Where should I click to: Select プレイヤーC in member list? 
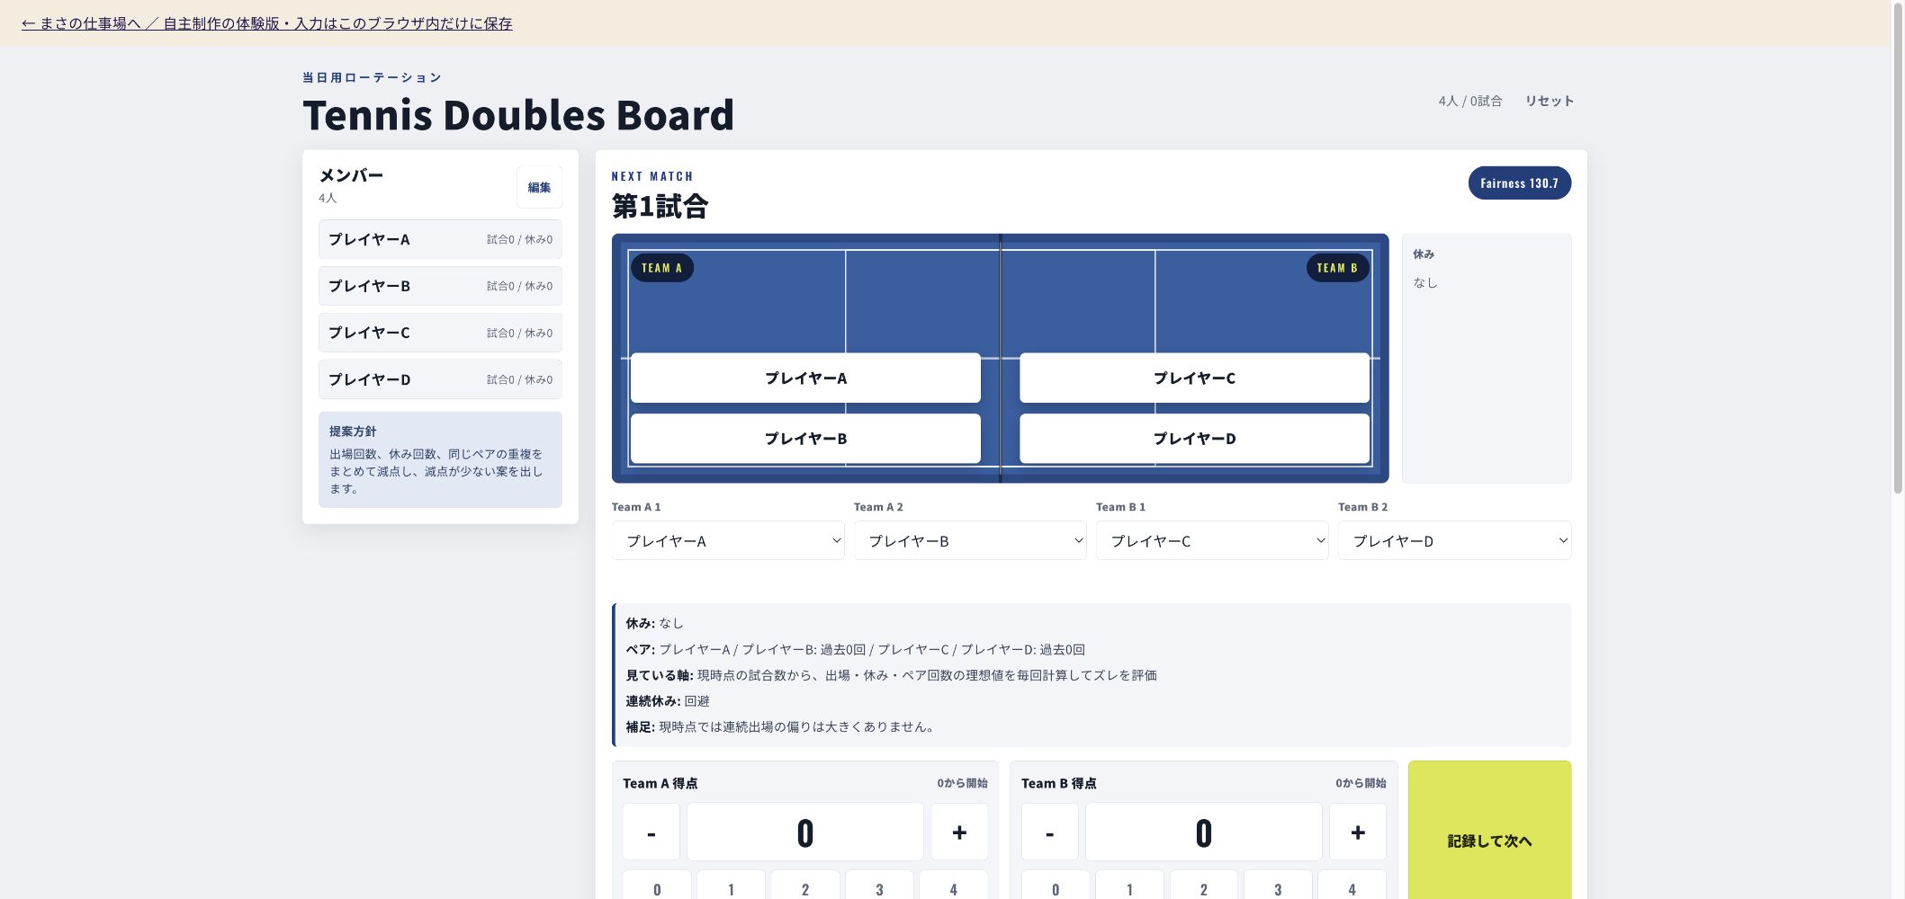click(x=440, y=333)
